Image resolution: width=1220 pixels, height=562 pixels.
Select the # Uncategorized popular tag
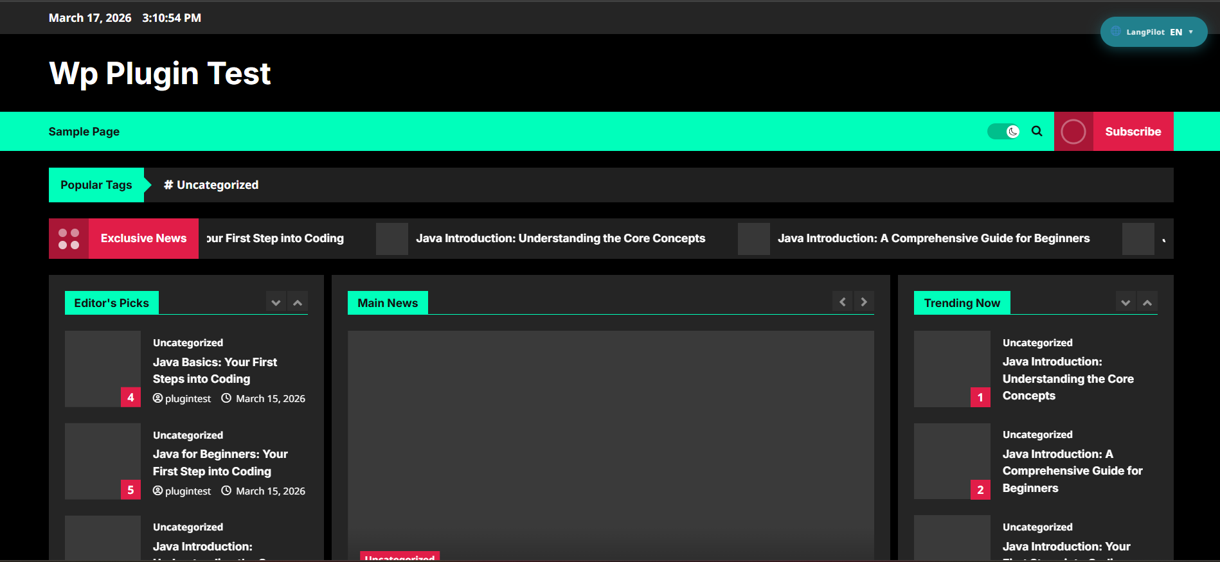(x=211, y=185)
